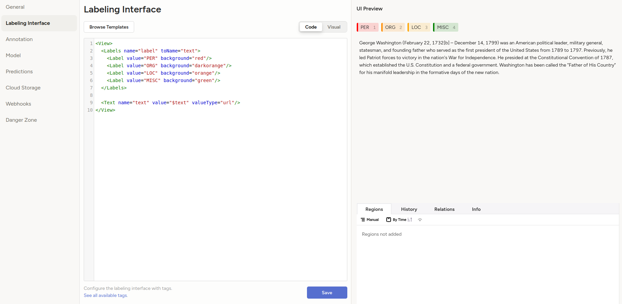
Task: Click the sort direction arrow icon
Action: [410, 220]
